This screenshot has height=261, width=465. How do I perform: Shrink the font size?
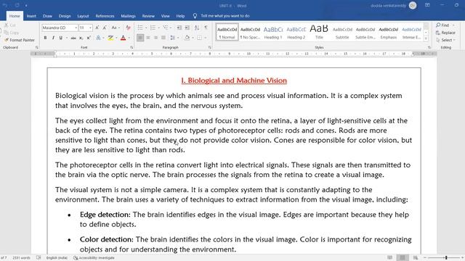point(105,28)
